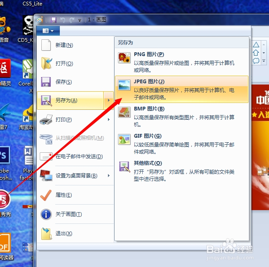This screenshot has width=269, height=267.
Task: Expand the 打印 submenu arrow
Action: [109, 119]
